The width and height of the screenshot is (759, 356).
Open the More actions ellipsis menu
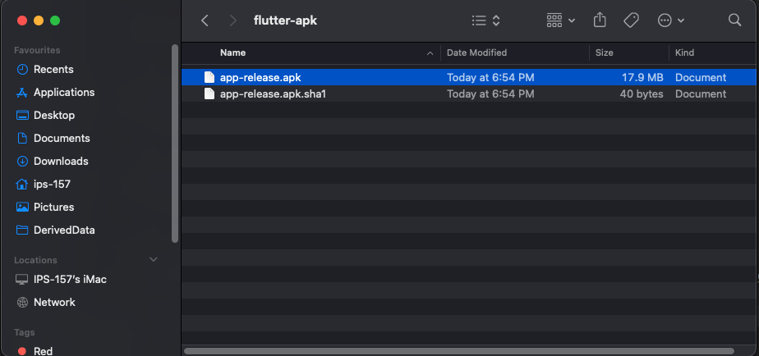tap(671, 20)
